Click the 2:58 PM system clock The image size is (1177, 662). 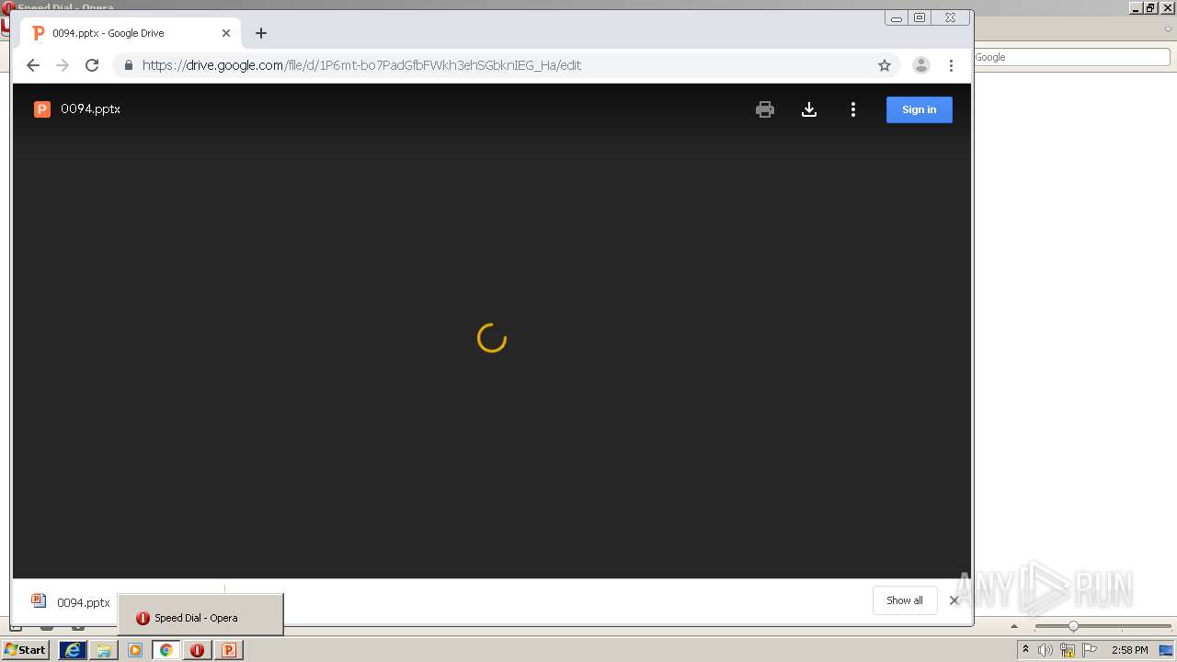(1130, 650)
